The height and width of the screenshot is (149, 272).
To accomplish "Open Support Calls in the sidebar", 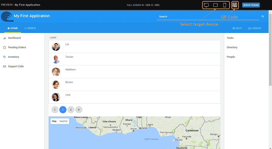I will tap(16, 67).
